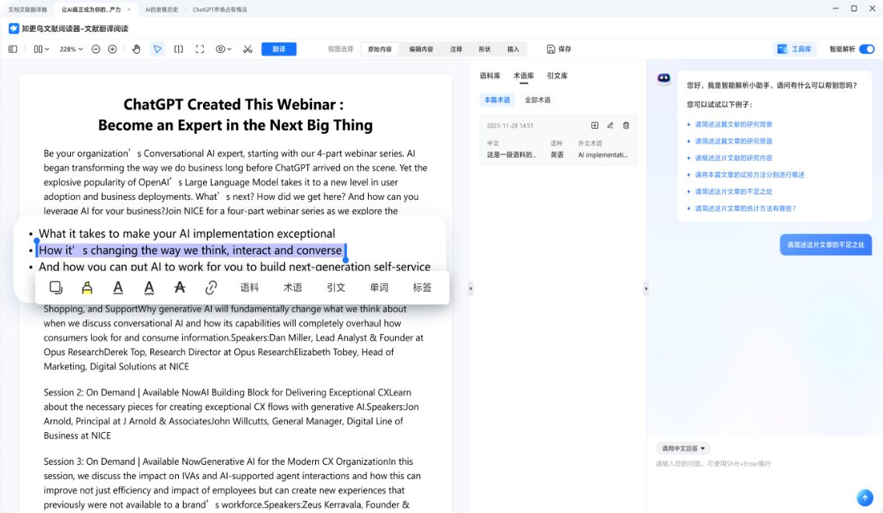
Task: Open the 注释 annotation tab
Action: coord(456,50)
